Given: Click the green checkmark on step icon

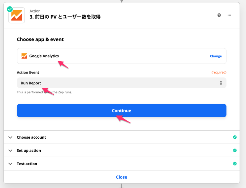Looking at the screenshot, I should (x=10, y=9).
